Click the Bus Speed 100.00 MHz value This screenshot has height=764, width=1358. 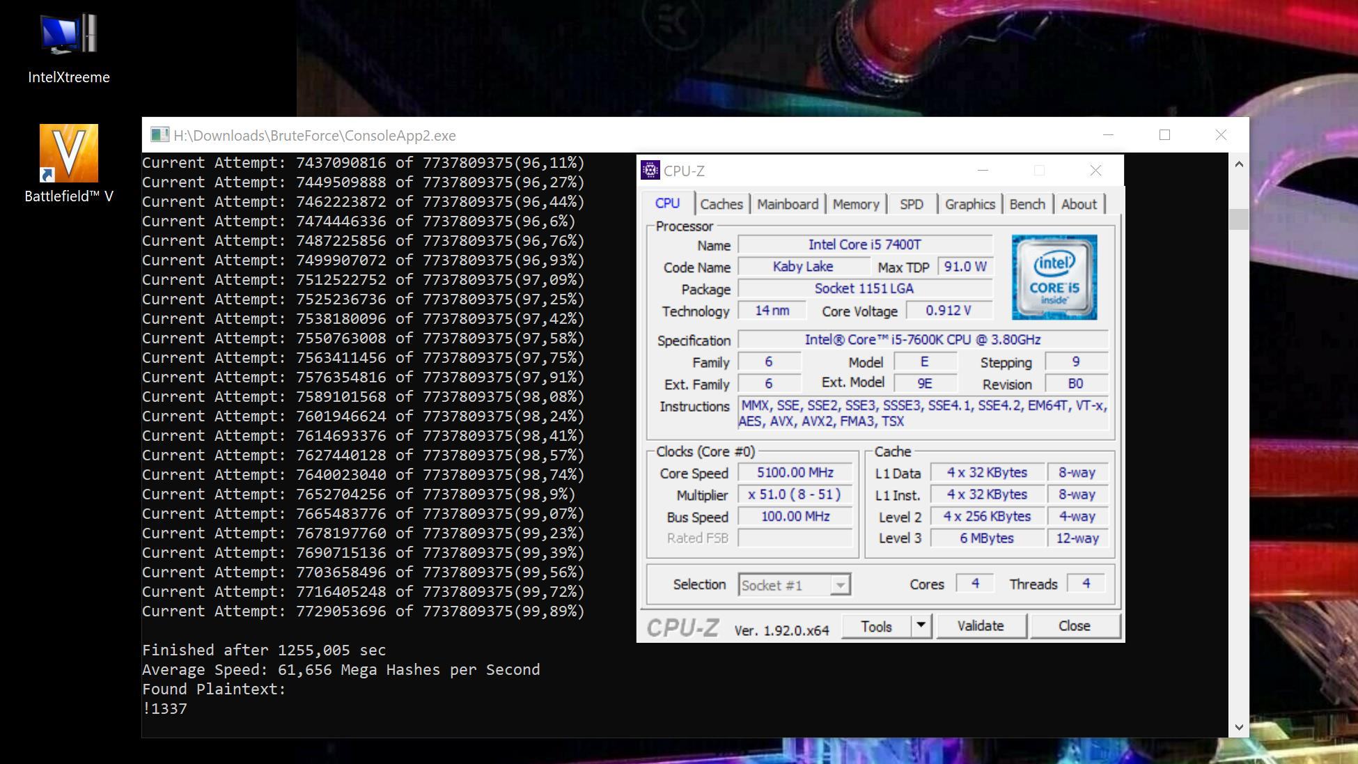click(795, 517)
